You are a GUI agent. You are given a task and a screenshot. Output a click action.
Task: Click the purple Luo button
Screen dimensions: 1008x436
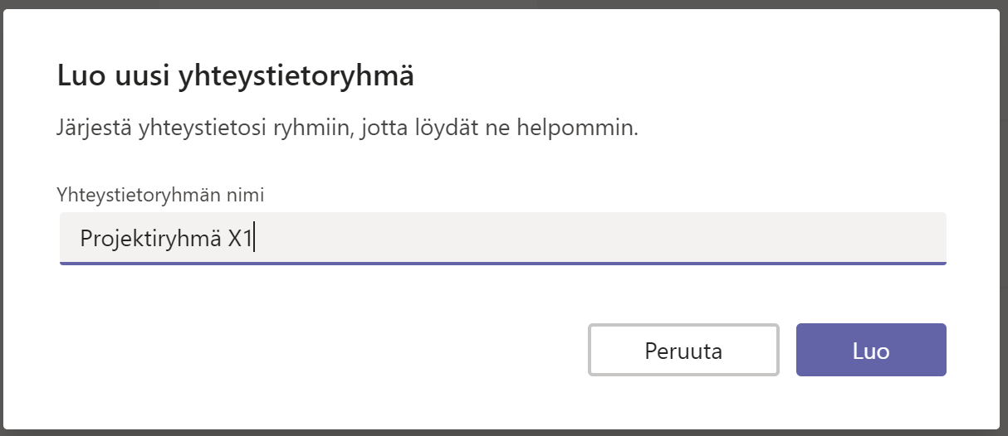[x=870, y=351]
